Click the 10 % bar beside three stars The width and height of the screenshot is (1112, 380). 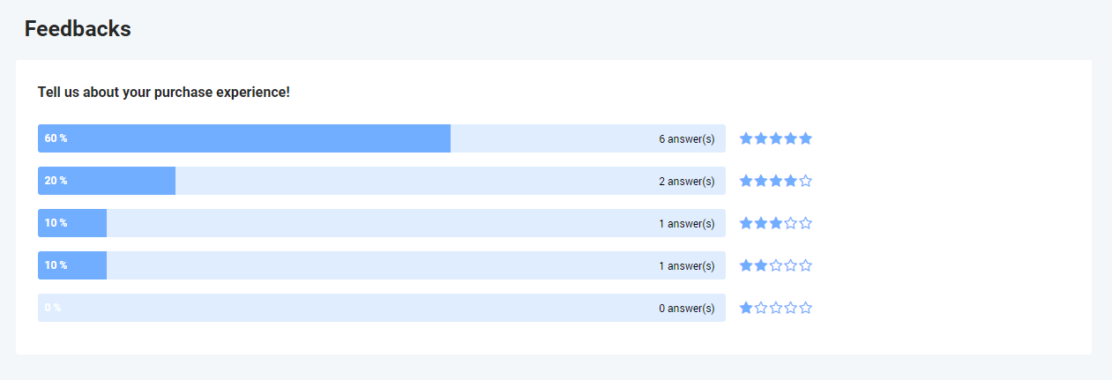[382, 223]
